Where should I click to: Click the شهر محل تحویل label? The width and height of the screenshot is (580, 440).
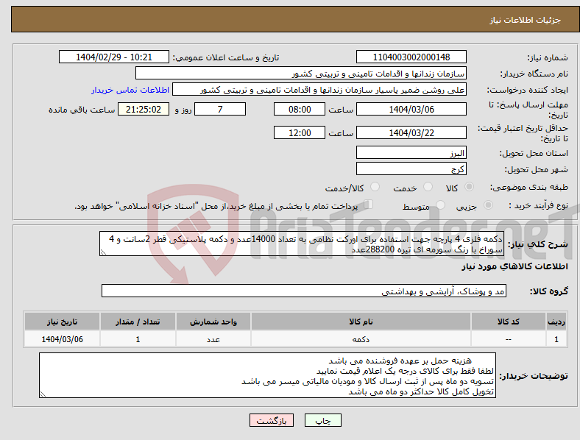tap(537, 169)
